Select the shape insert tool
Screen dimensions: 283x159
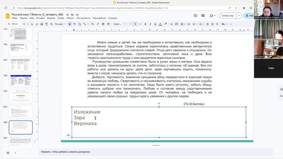tap(80, 24)
